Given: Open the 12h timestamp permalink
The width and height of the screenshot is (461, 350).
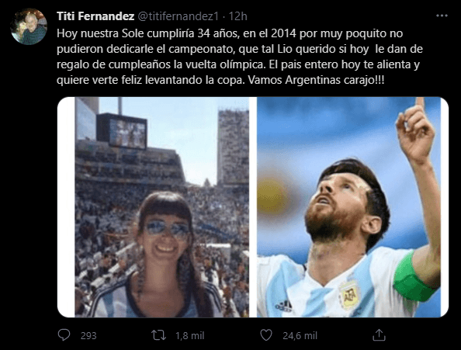Looking at the screenshot, I should (237, 16).
